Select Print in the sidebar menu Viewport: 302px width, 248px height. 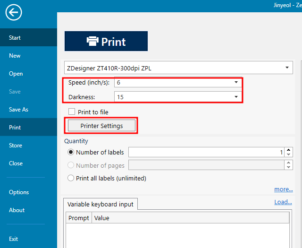point(28,127)
